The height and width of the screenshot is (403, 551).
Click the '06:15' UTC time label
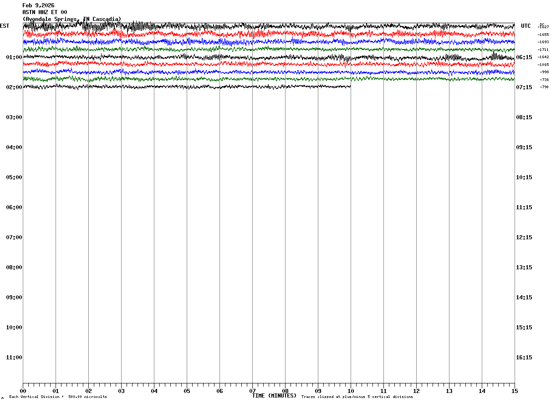tap(524, 57)
